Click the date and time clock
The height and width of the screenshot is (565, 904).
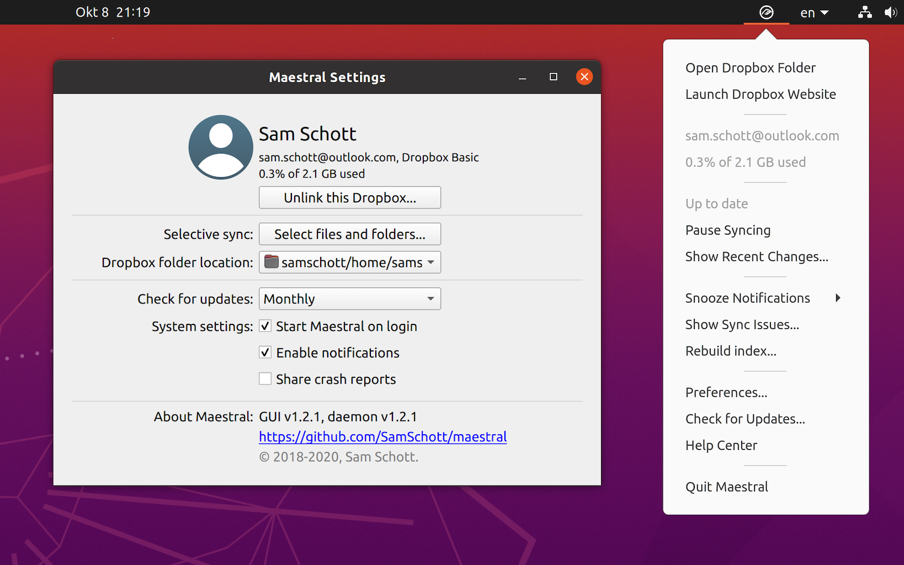click(113, 12)
